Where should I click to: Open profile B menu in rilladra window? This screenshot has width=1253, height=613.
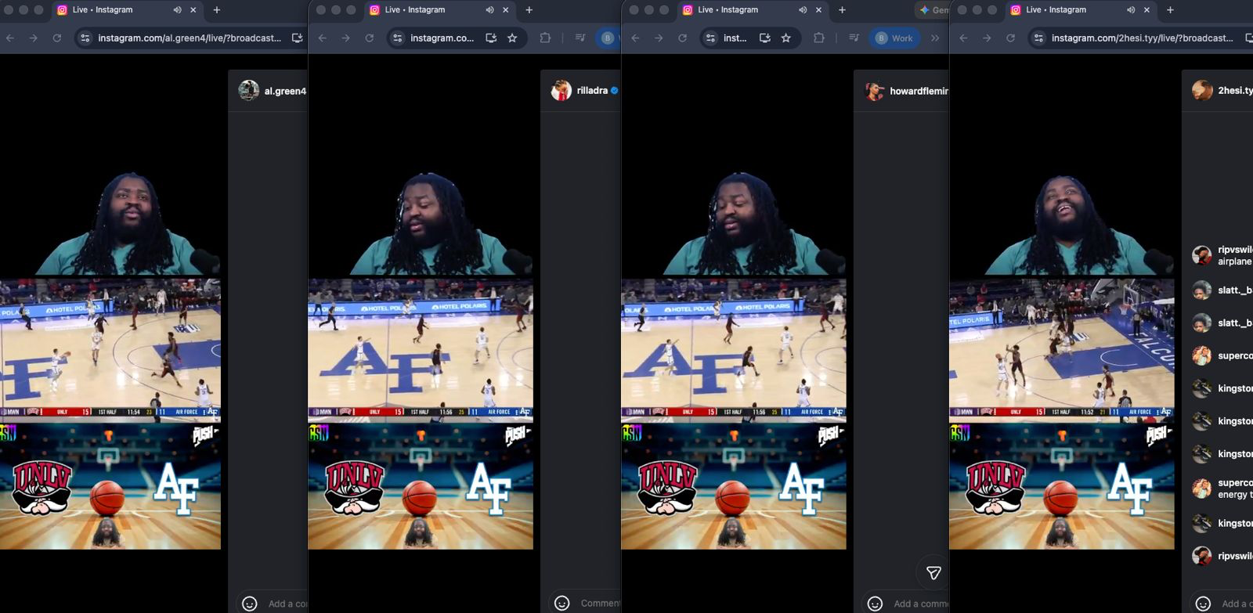point(608,38)
